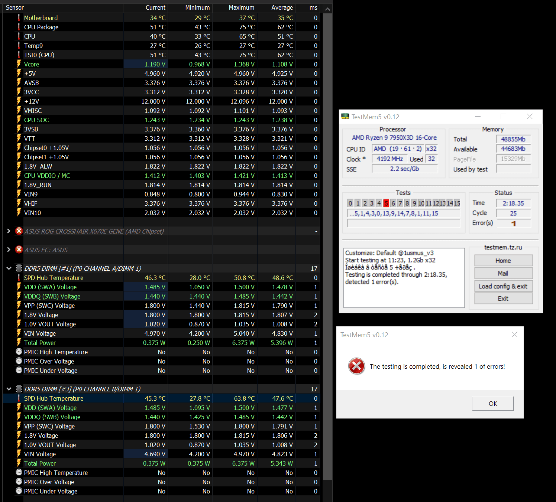Click the test 15 indicator box
556x502 pixels.
click(x=457, y=203)
